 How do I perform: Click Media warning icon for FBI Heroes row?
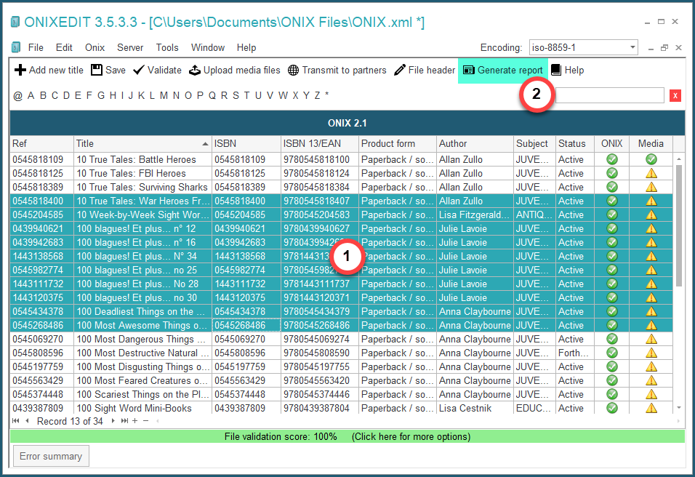[x=651, y=173]
